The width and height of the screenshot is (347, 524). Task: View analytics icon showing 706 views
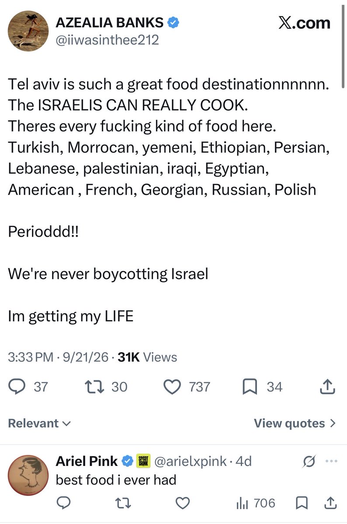[x=242, y=503]
